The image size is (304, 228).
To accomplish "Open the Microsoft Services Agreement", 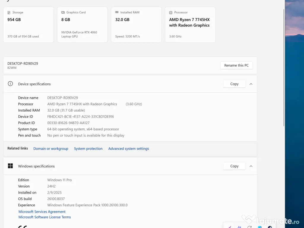I will click(x=42, y=212).
